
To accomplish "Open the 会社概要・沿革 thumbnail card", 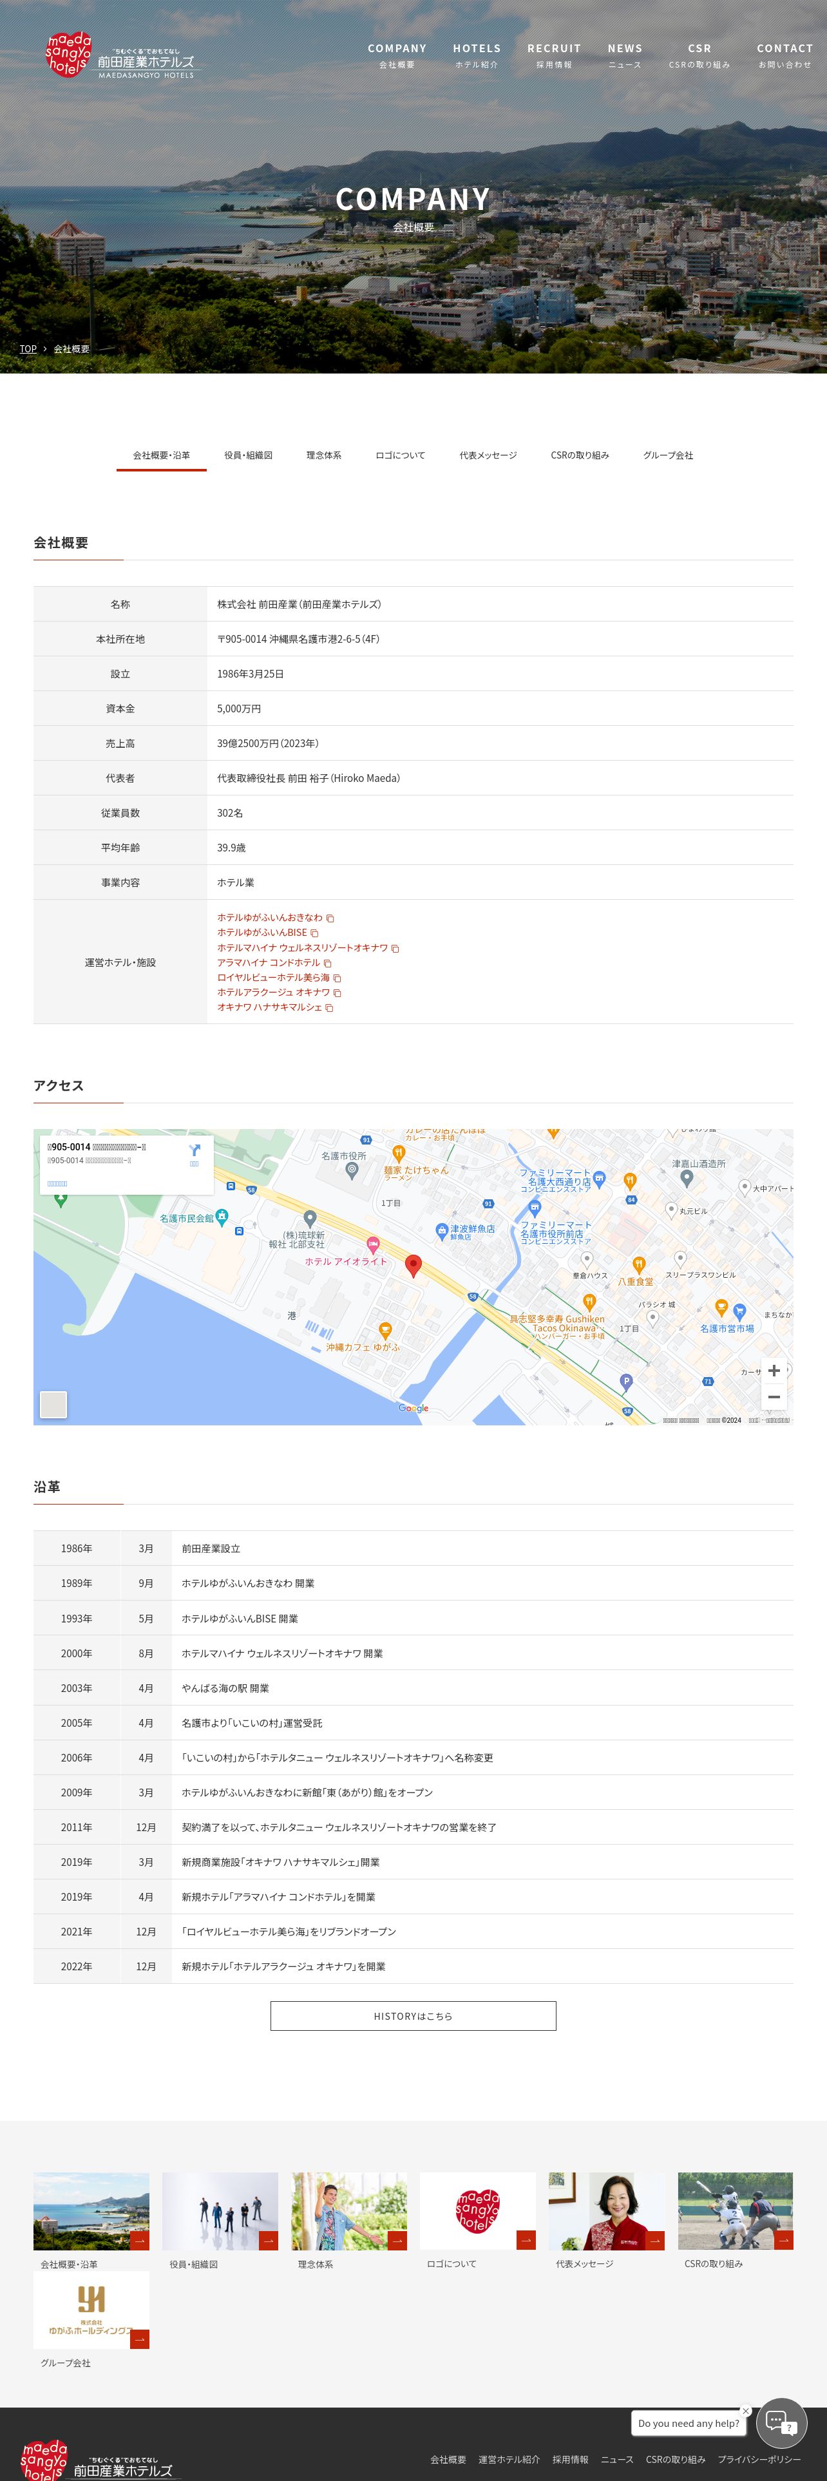I will pyautogui.click(x=91, y=2221).
